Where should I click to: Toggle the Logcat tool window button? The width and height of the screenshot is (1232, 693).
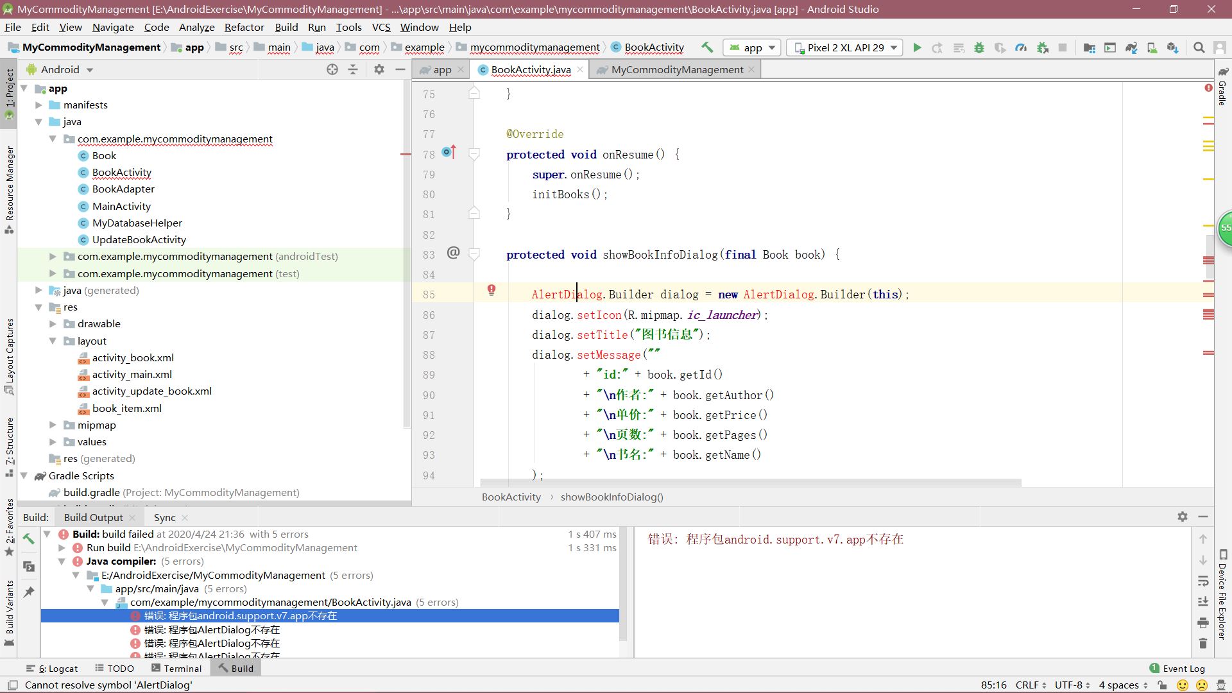53,668
